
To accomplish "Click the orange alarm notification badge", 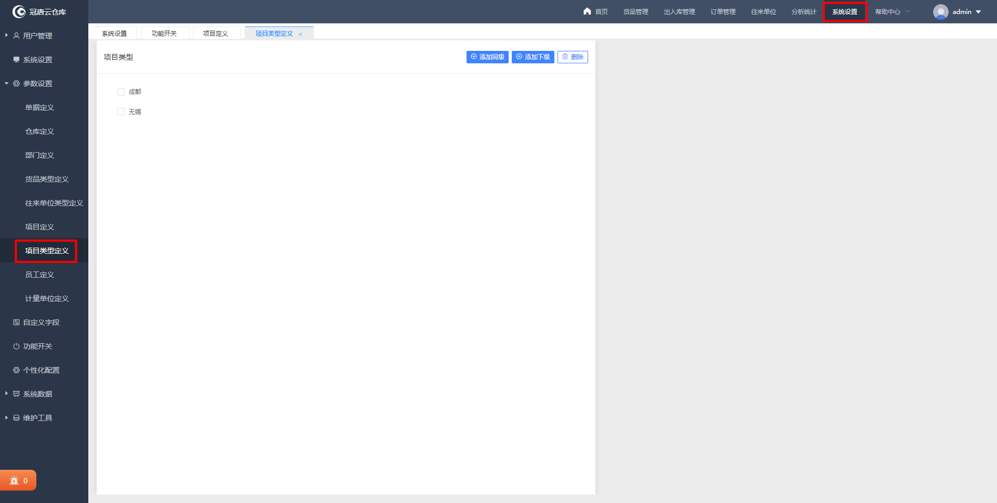I will pyautogui.click(x=18, y=480).
